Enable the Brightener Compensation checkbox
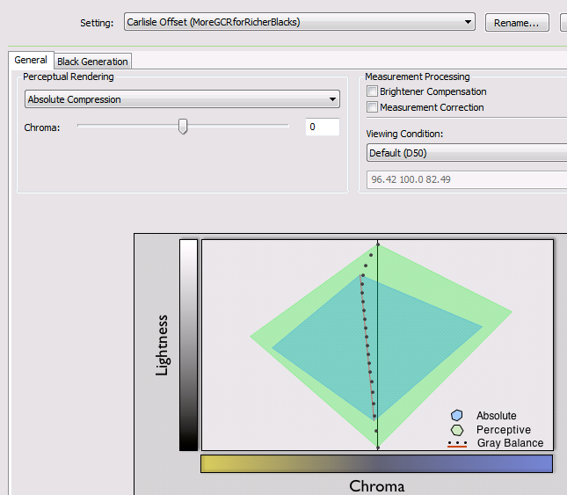 [x=373, y=91]
